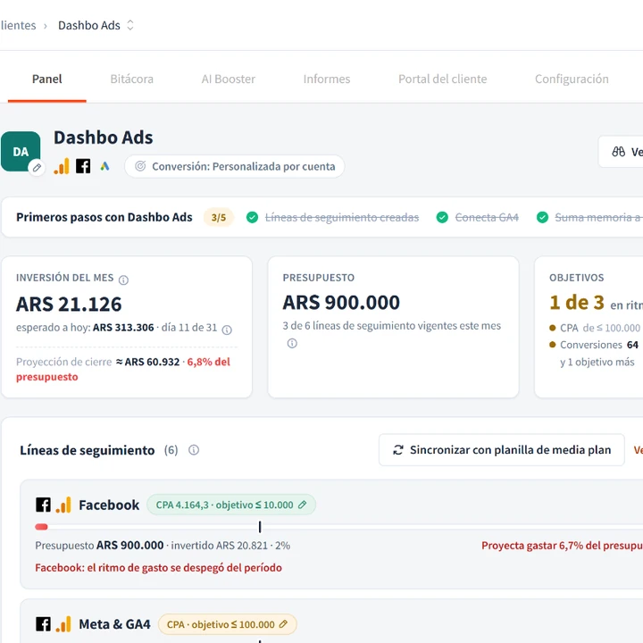
Task: Click the GA4 analytics icon under Dashbo Ads title
Action: [x=62, y=166]
